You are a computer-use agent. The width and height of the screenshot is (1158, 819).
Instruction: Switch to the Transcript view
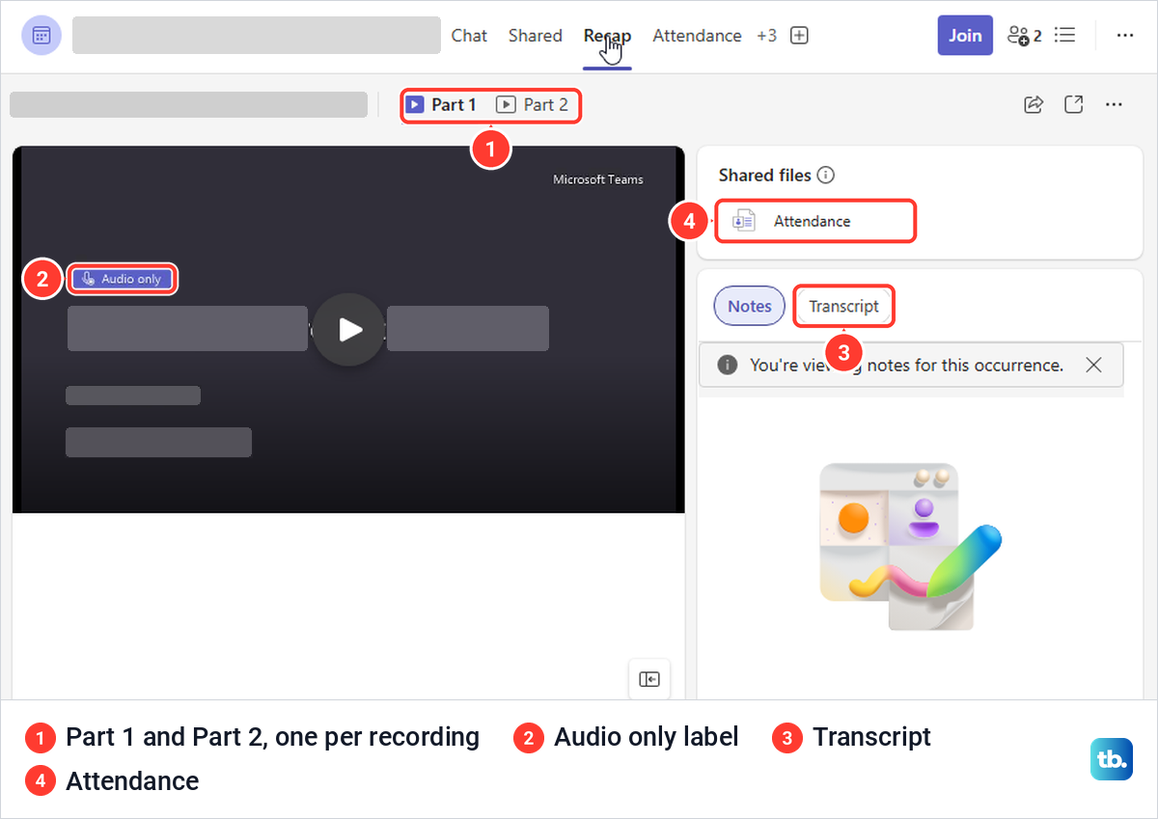pos(844,307)
